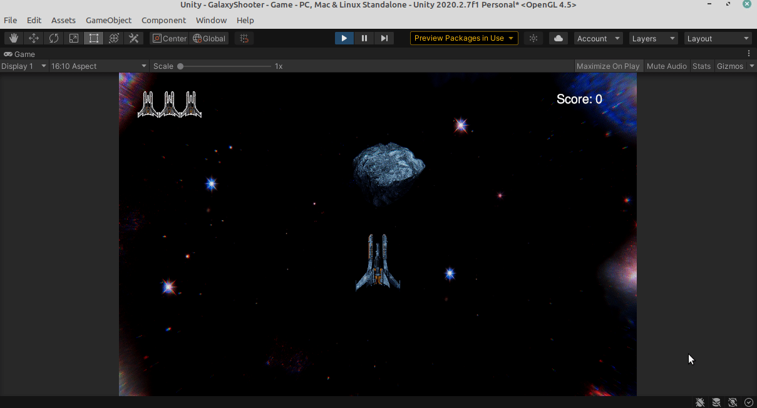Open the GameObject menu
This screenshot has height=408, width=757.
tap(109, 20)
